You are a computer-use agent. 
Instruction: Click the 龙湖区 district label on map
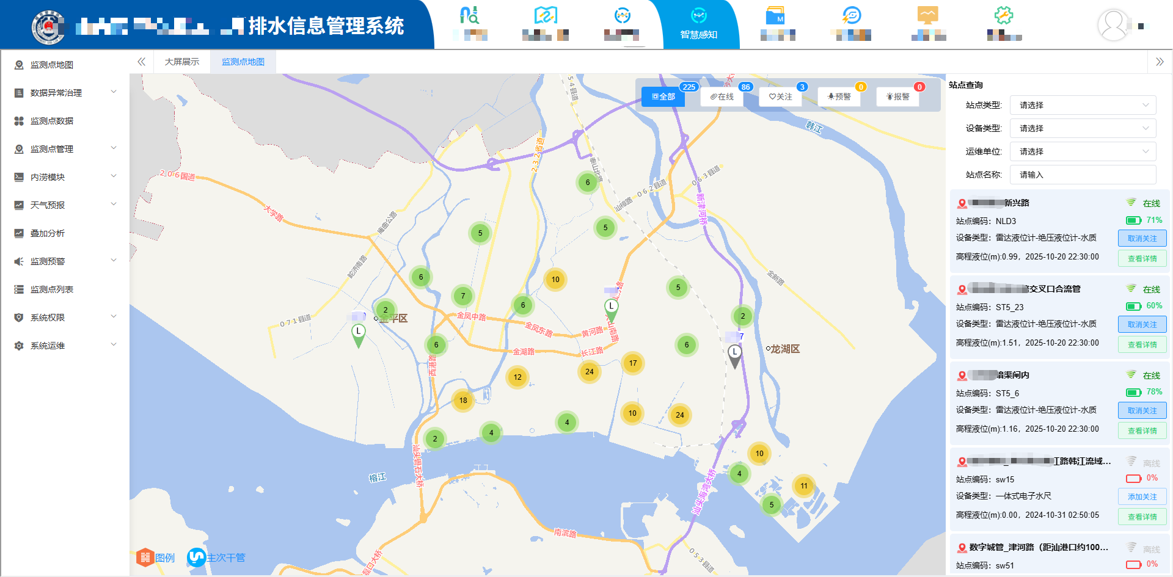(785, 349)
